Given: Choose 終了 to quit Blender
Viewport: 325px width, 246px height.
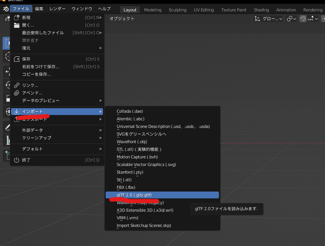Looking at the screenshot, I should 57,160.
